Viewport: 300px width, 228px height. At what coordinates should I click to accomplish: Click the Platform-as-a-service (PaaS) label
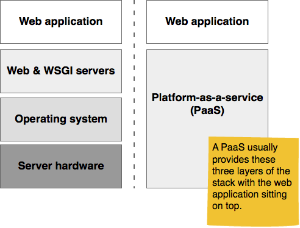(x=207, y=104)
